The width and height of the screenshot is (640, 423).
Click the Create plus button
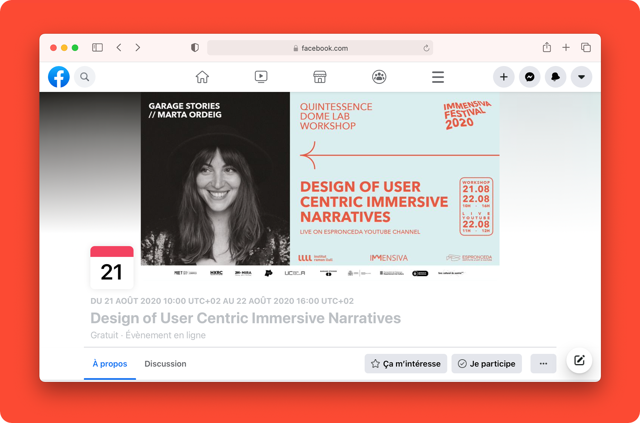504,77
